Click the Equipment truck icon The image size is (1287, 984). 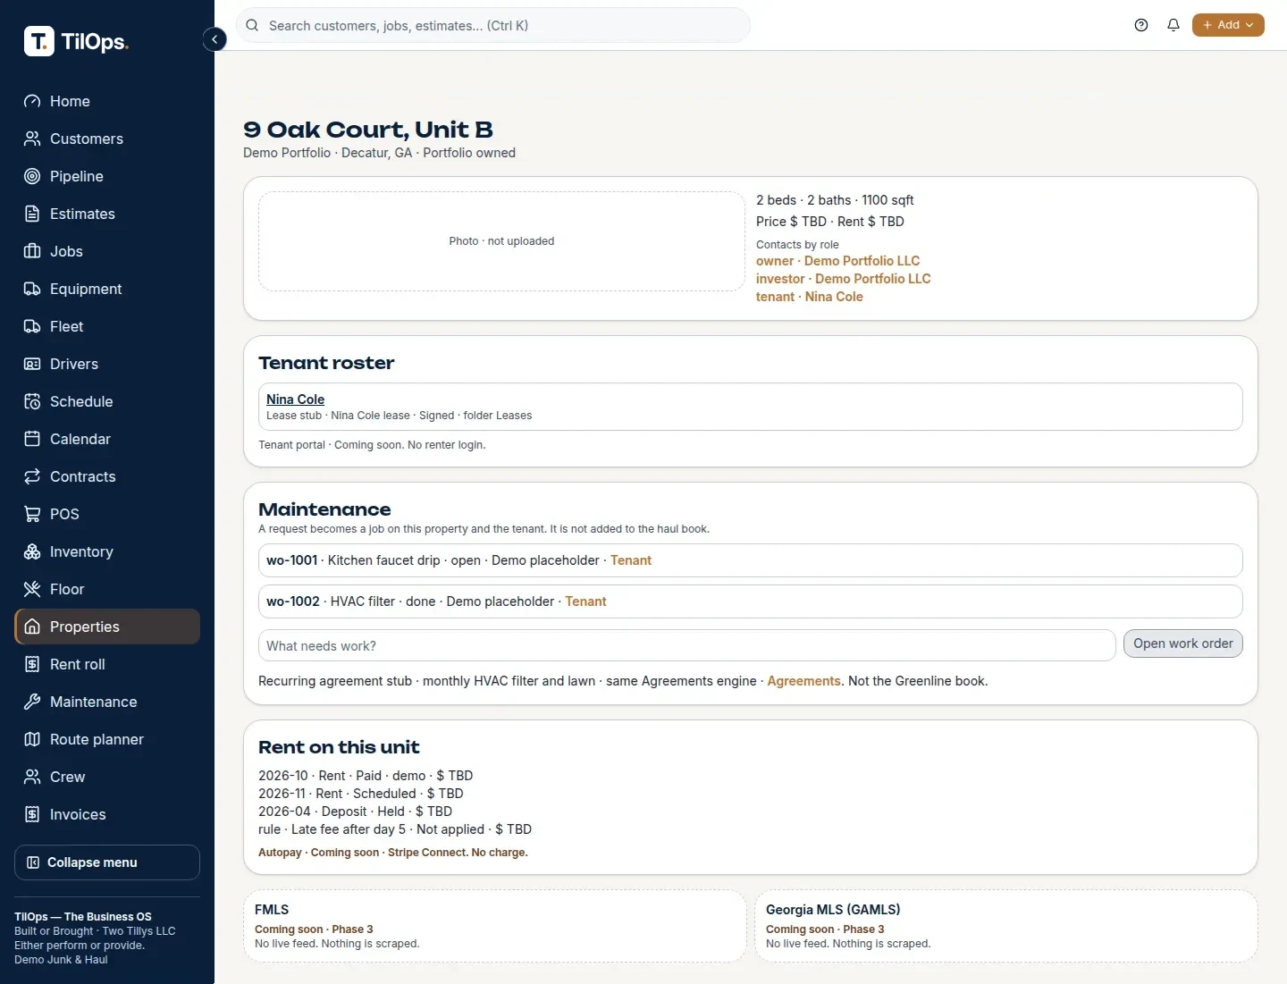click(x=32, y=289)
